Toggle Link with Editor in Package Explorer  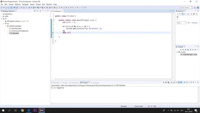pos(37,11)
